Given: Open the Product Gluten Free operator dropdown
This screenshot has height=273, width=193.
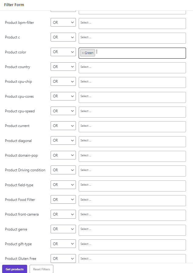Looking at the screenshot, I should click(63, 258).
